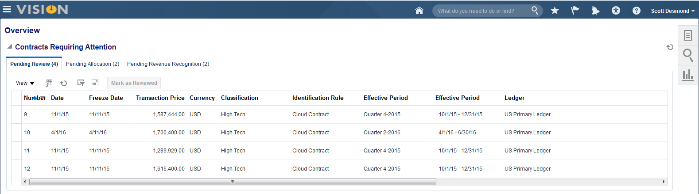Open the View dropdown menu

coord(25,83)
